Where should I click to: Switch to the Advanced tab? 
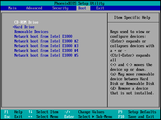point(34,8)
